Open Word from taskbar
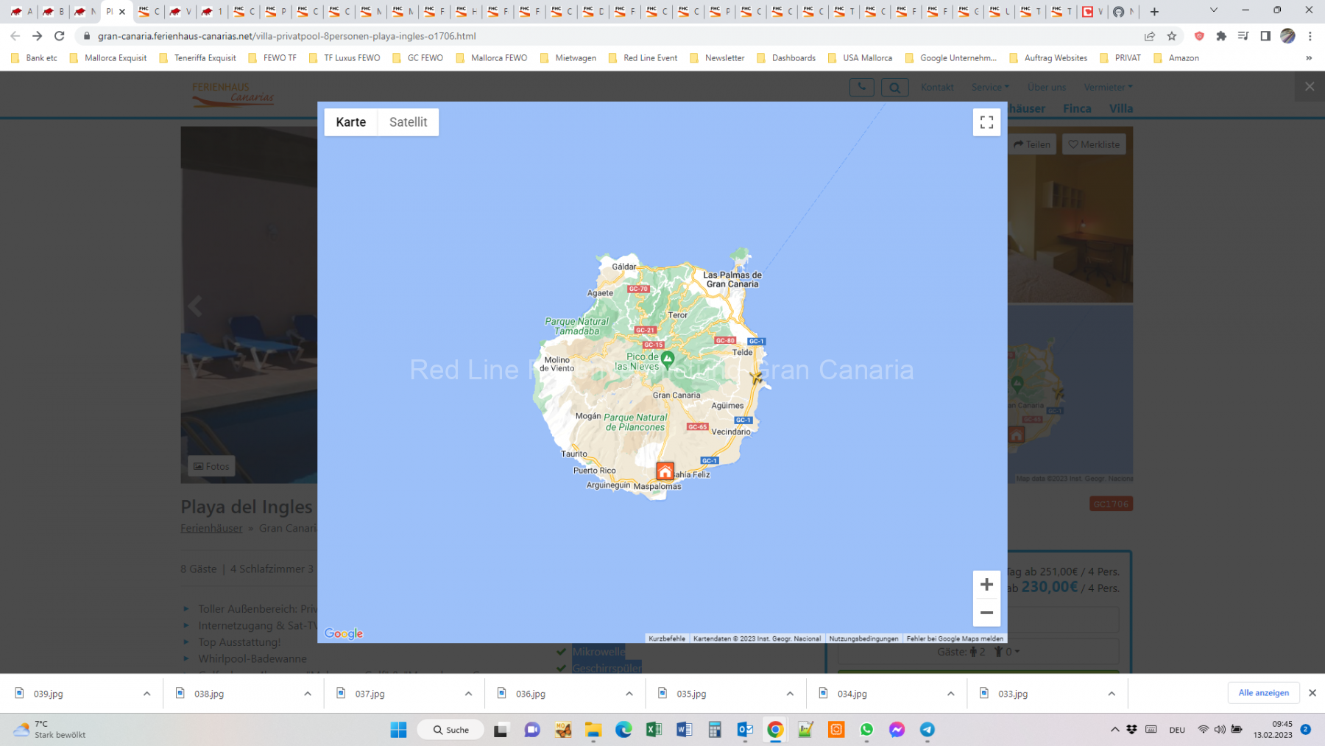Image resolution: width=1325 pixels, height=746 pixels. 684,730
